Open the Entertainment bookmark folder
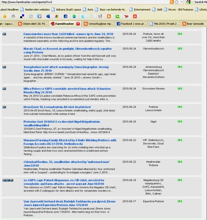The height and width of the screenshot is (220, 207). pos(140,10)
